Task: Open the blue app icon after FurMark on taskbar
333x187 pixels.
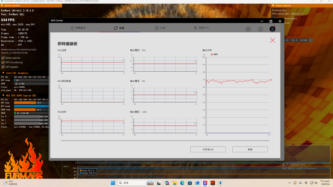Action: click(x=220, y=183)
